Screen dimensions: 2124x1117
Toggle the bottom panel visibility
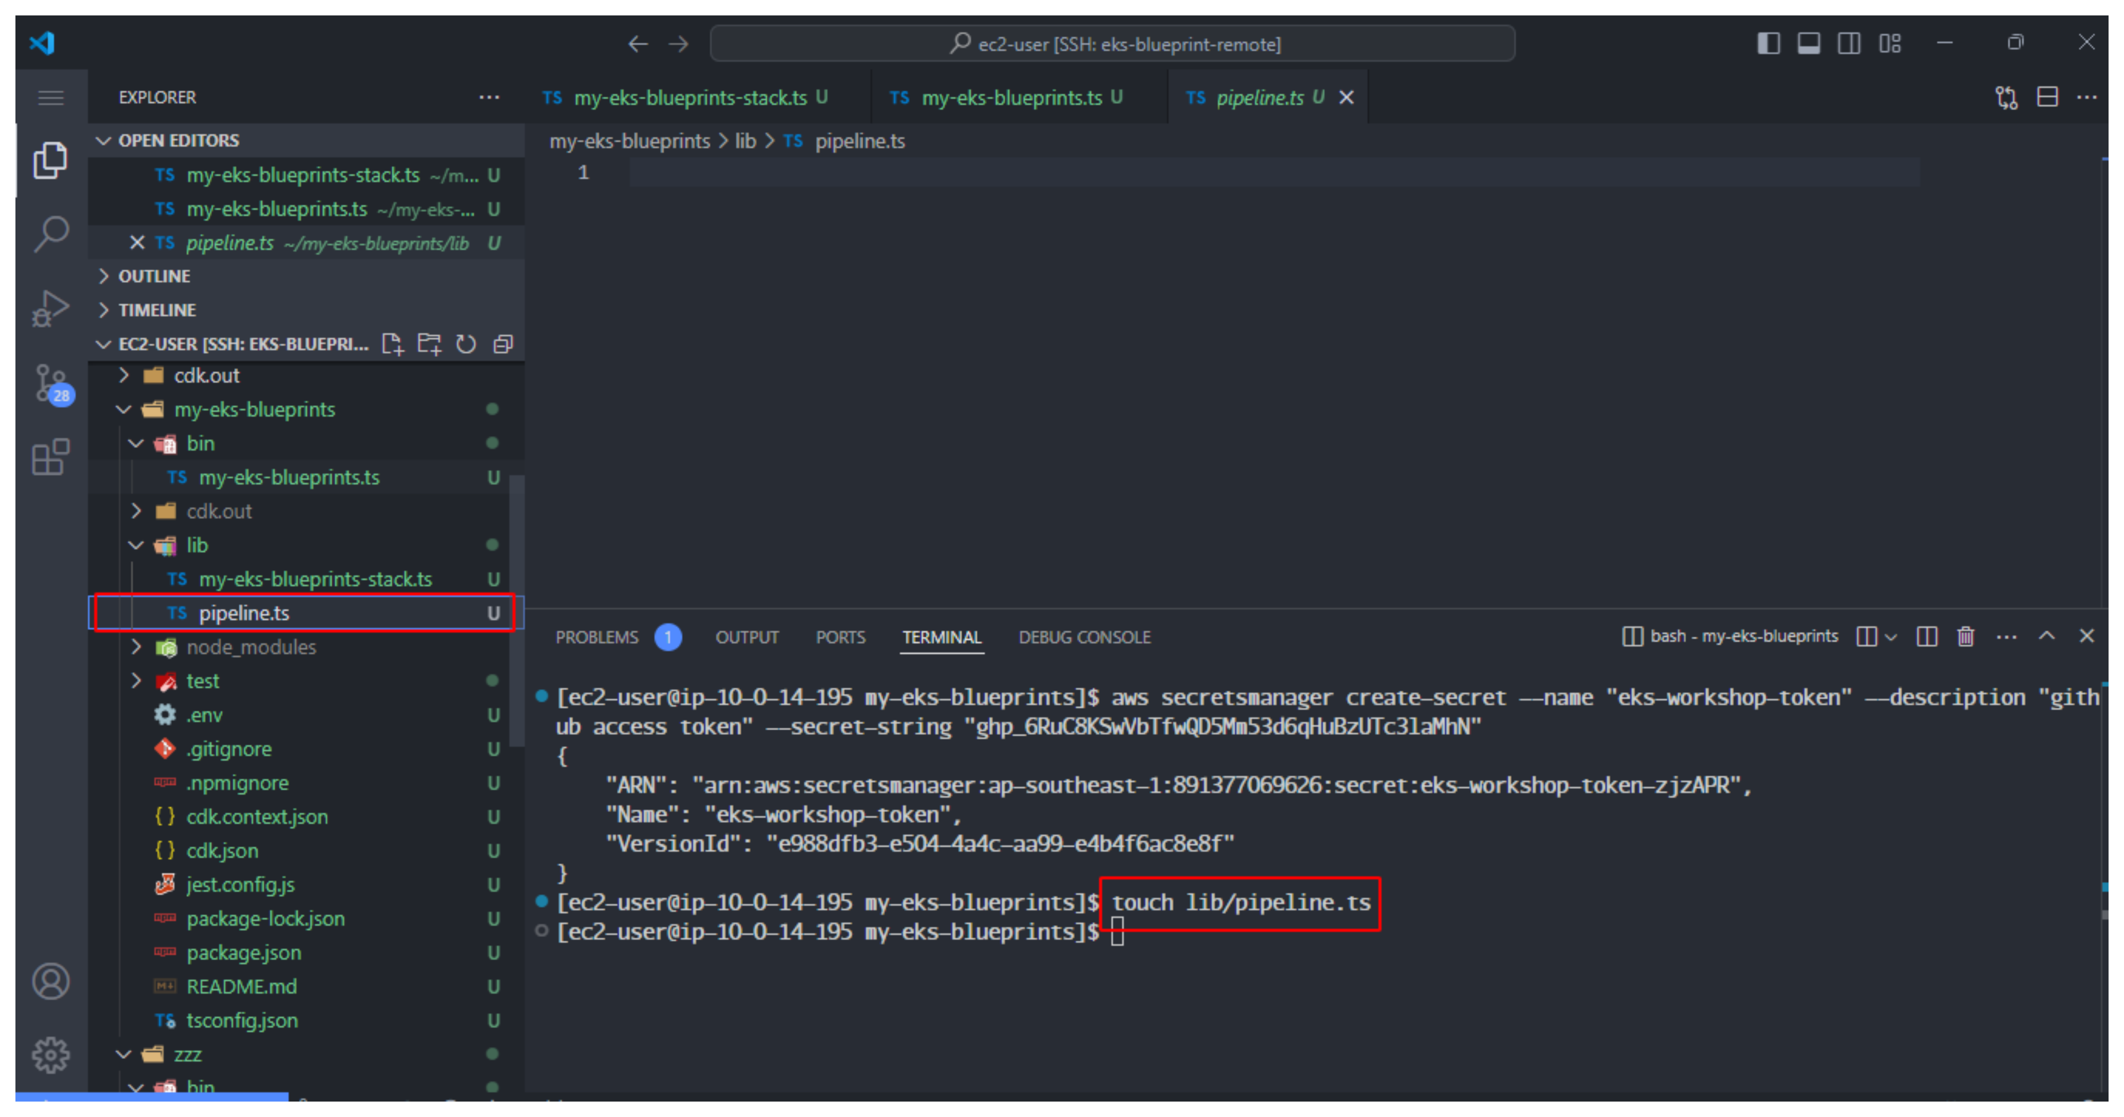point(1809,44)
